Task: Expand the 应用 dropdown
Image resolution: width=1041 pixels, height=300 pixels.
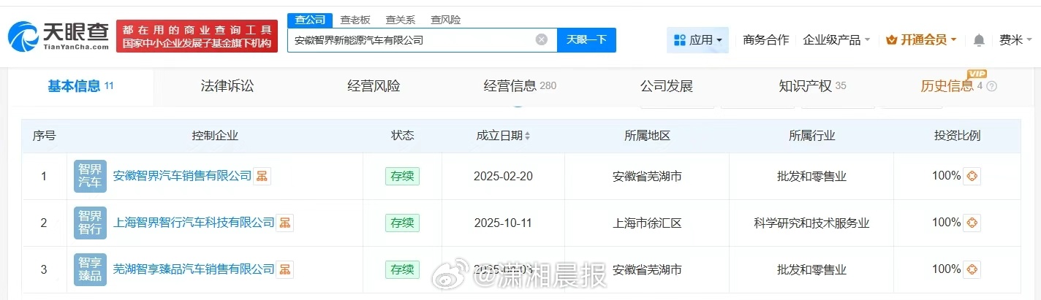Action: point(697,40)
